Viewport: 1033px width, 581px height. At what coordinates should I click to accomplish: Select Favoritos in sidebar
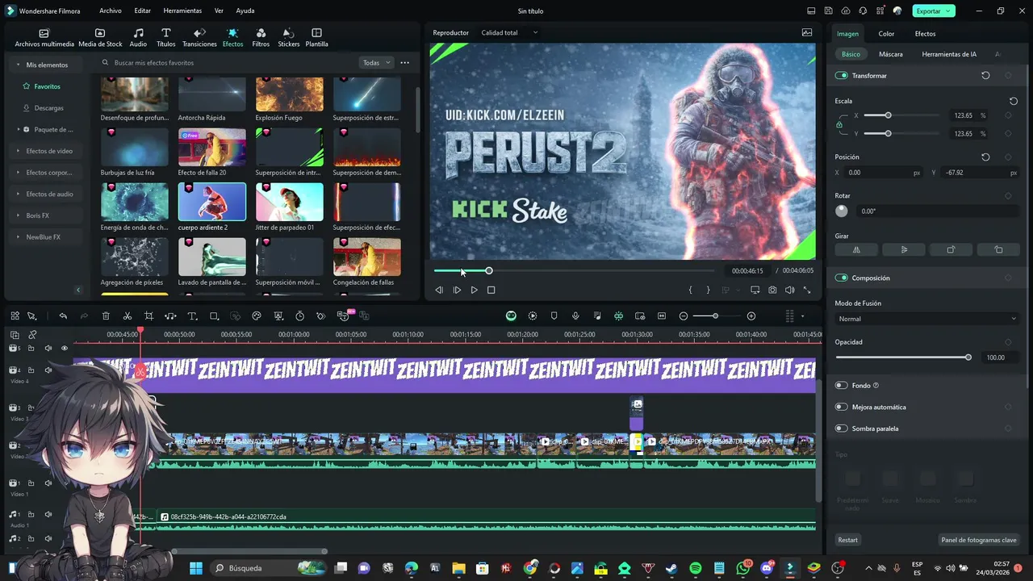(47, 86)
